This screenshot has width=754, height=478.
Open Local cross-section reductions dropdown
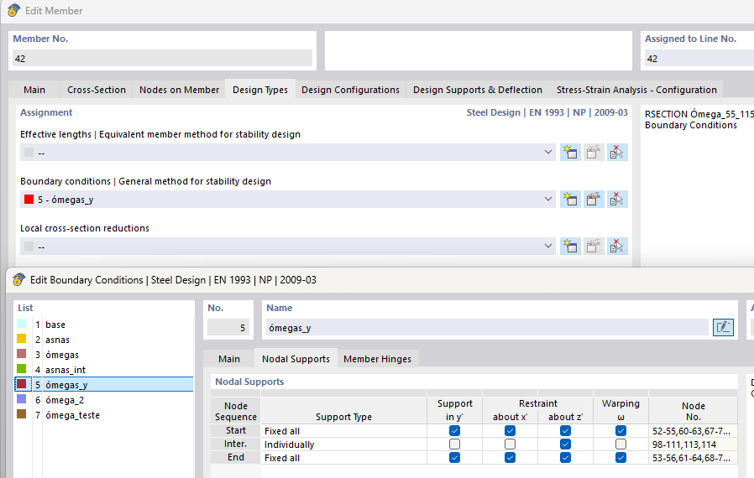548,247
